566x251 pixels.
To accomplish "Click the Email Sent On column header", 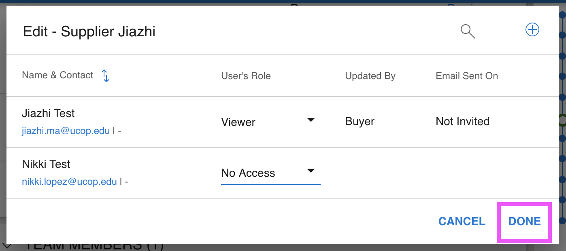I will pos(466,76).
